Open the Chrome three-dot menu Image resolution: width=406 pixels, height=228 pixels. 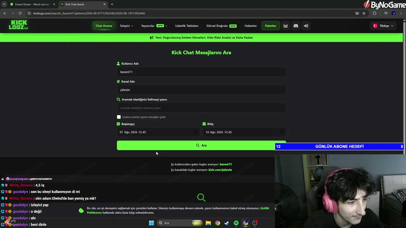coord(402,13)
